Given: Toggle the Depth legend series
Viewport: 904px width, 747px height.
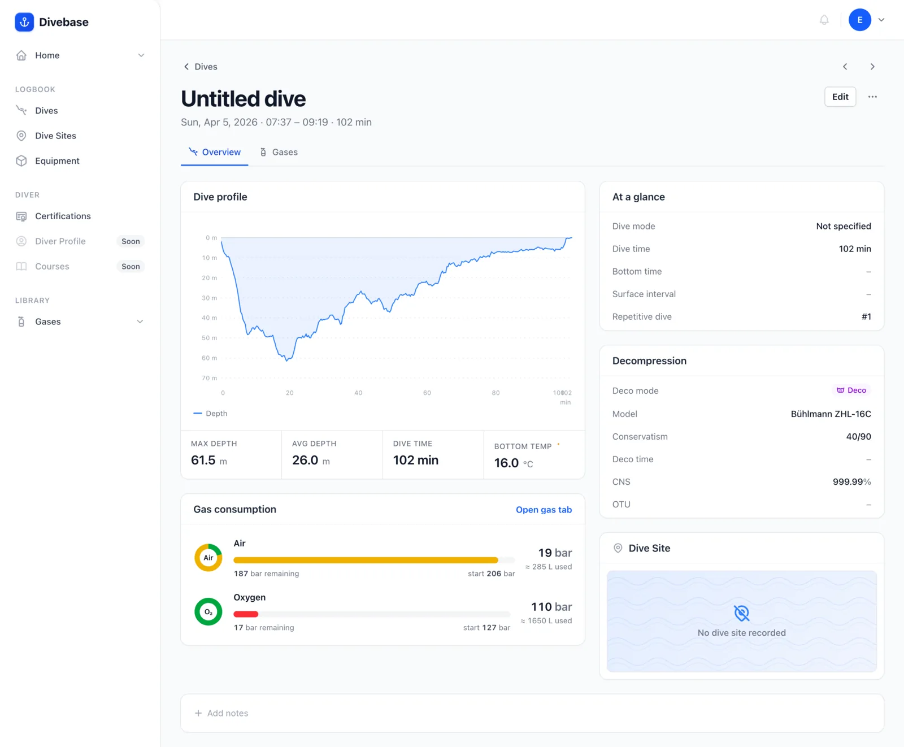Looking at the screenshot, I should tap(210, 414).
